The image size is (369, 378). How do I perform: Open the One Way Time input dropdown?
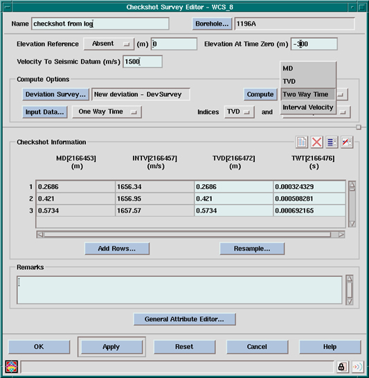coord(107,112)
